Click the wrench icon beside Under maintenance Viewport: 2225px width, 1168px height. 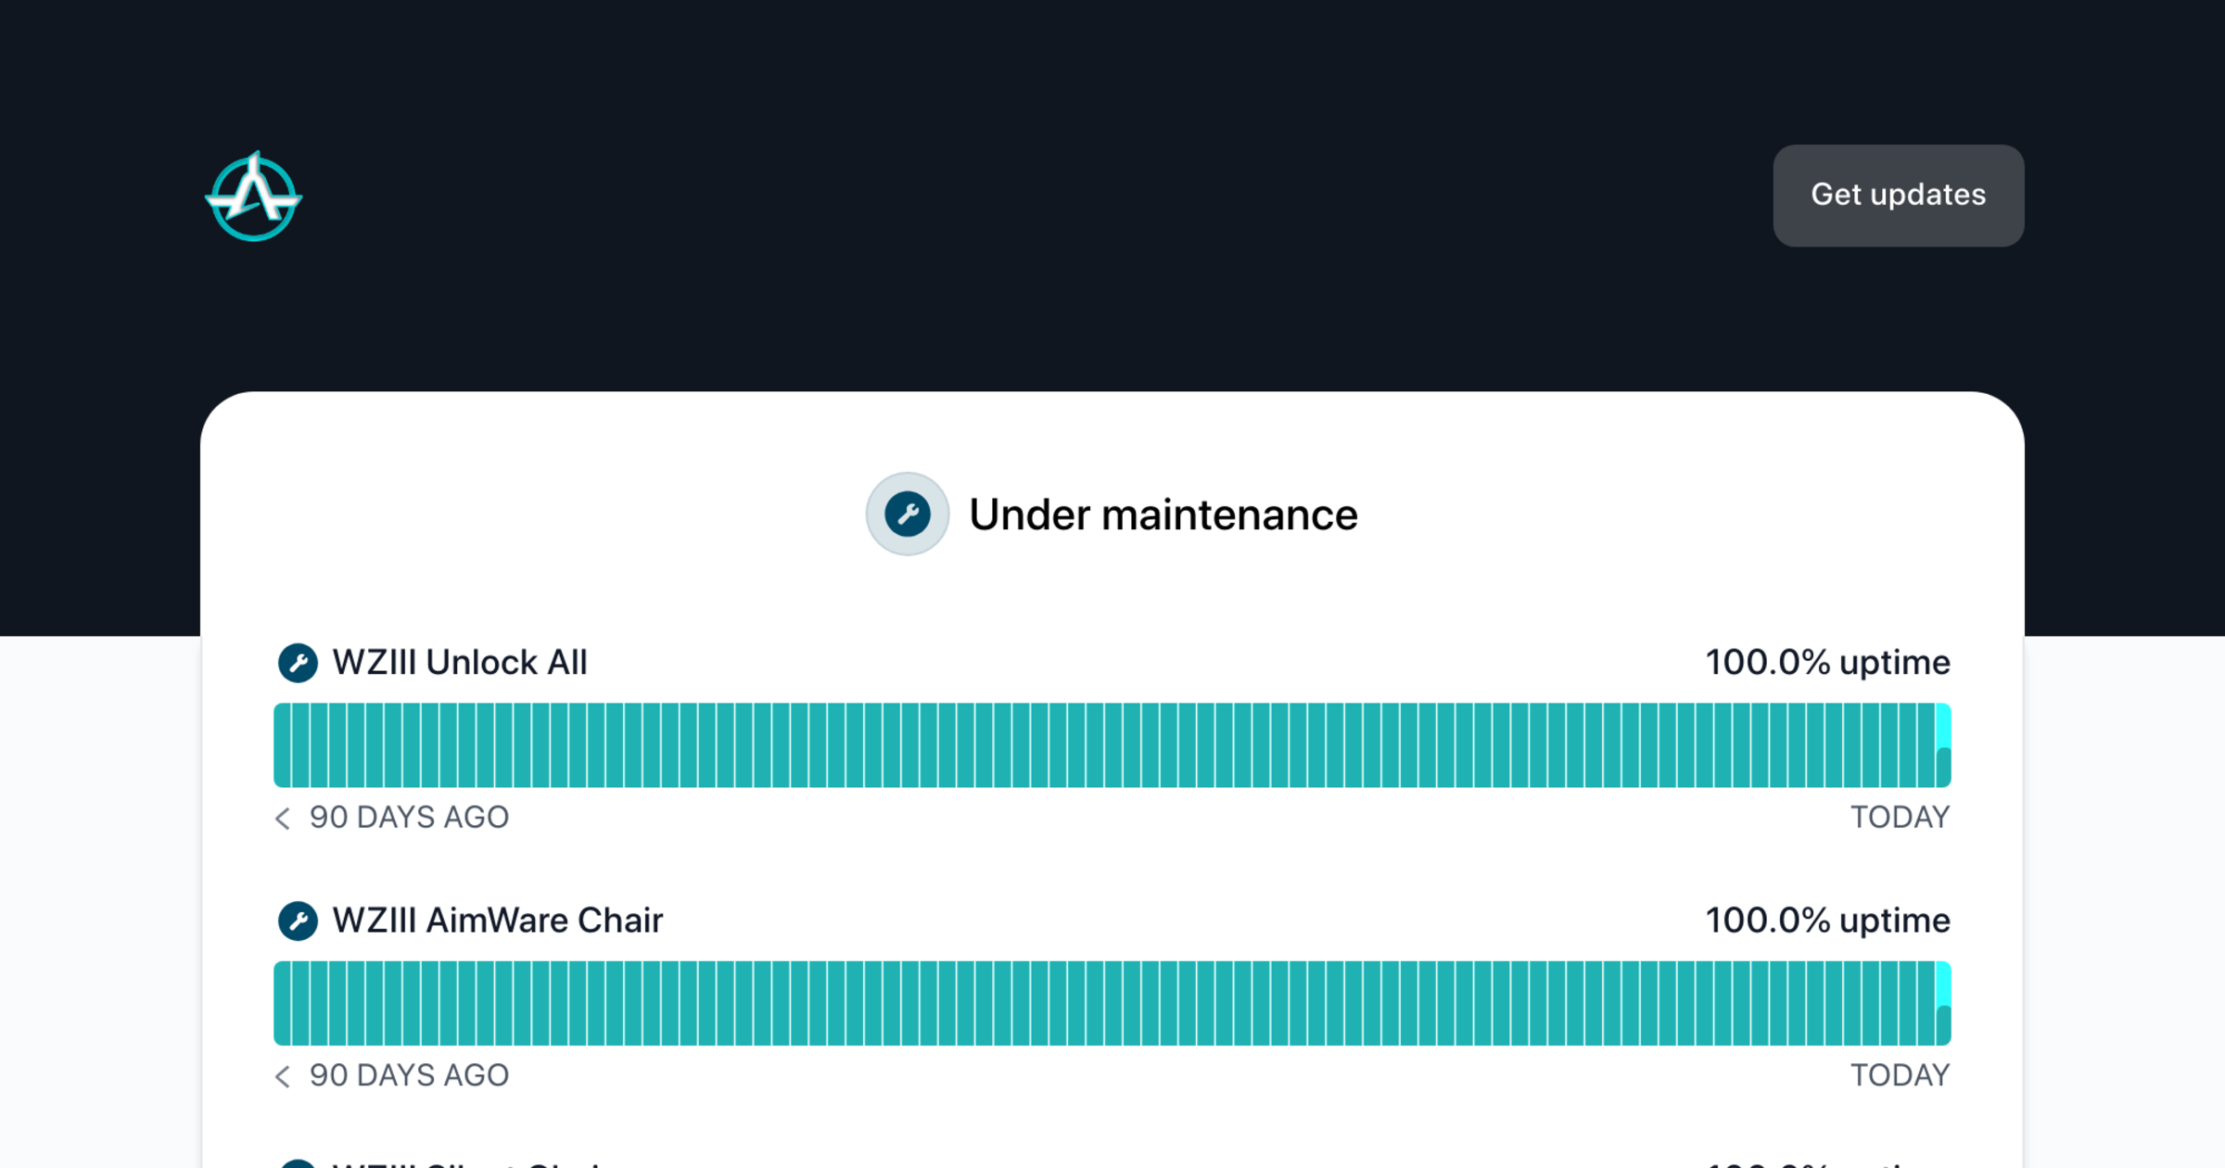[x=907, y=514]
